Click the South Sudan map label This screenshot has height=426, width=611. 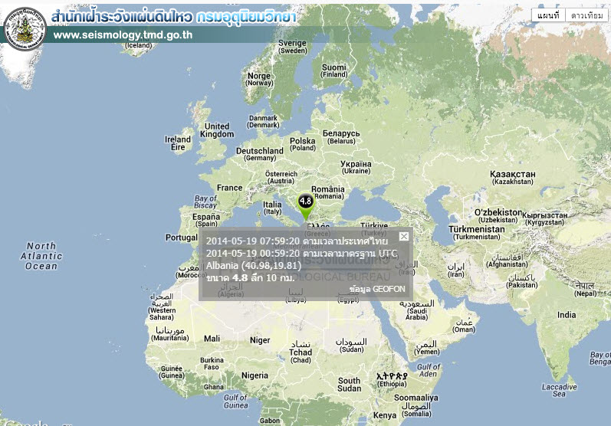tap(349, 385)
